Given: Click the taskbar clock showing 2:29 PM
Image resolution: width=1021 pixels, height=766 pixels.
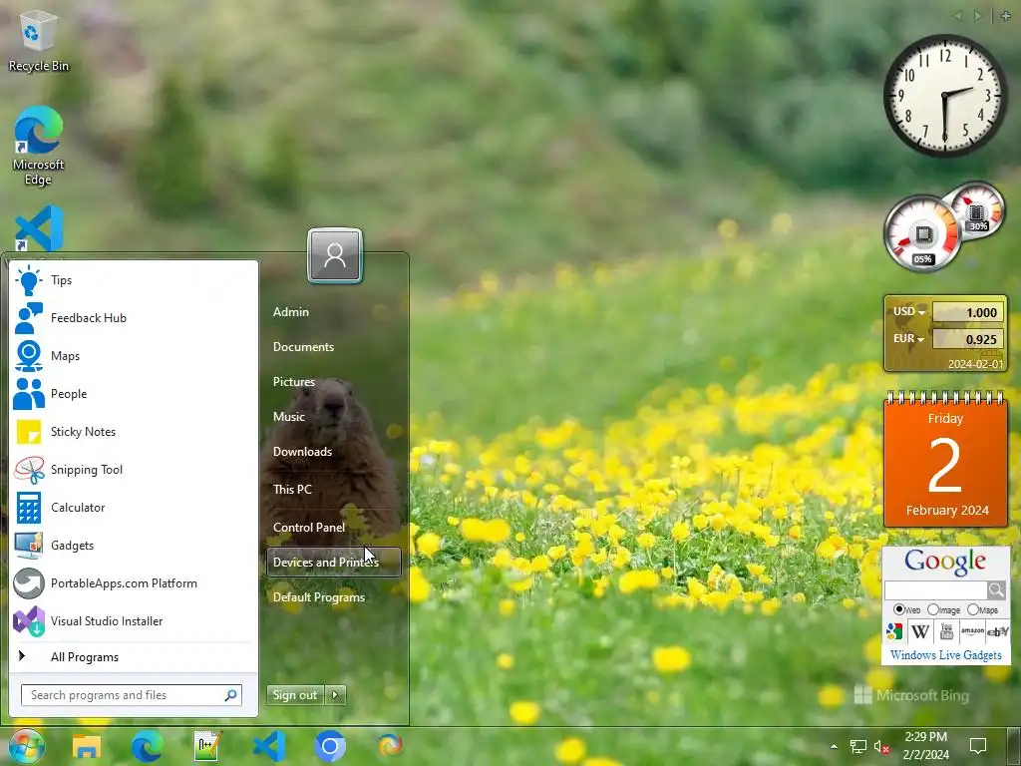Looking at the screenshot, I should [926, 746].
